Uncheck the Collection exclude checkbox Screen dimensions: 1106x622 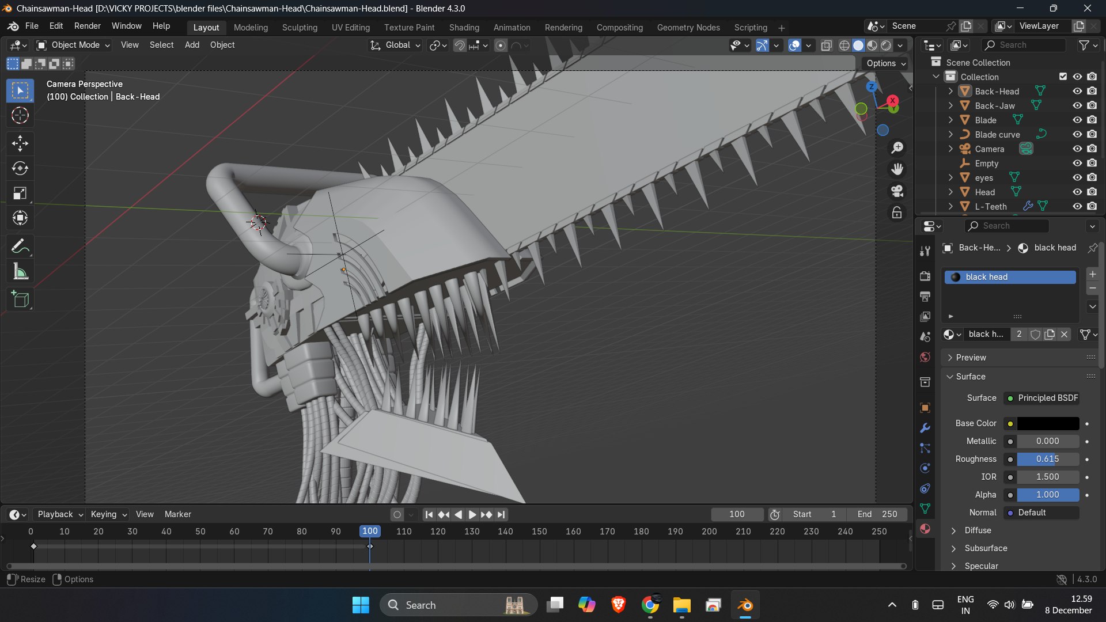click(x=1063, y=77)
